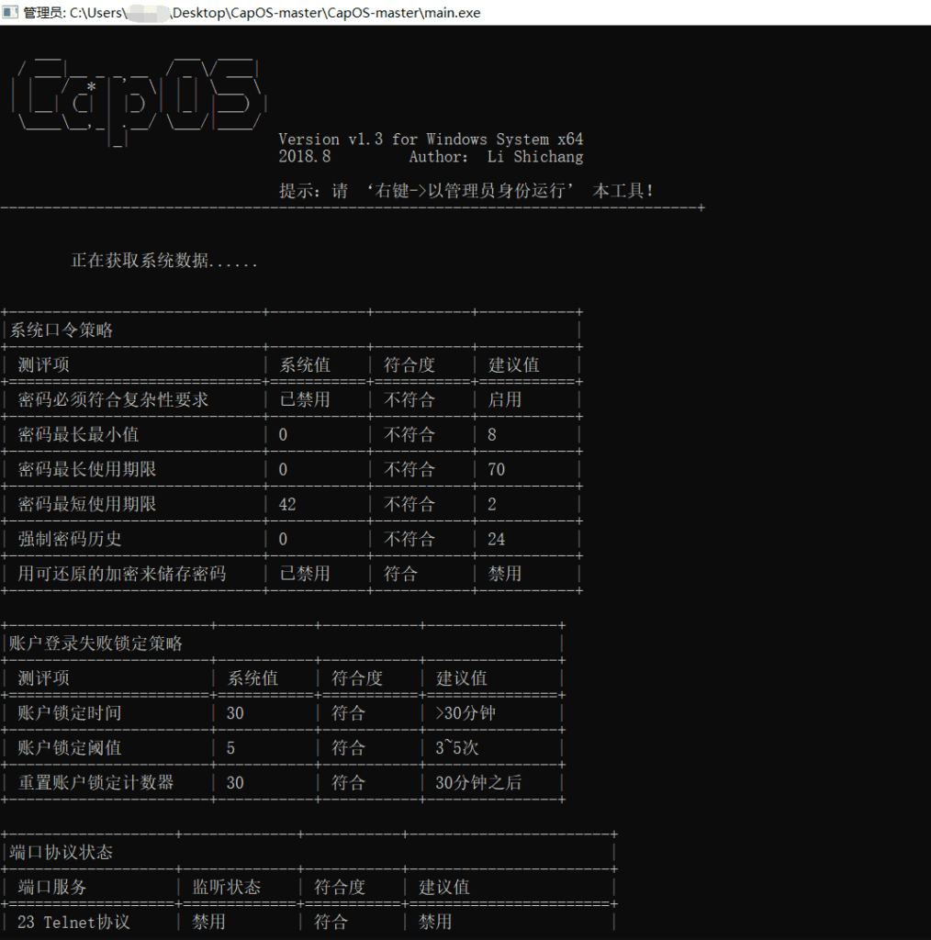Click the '监听状态' column header
The image size is (931, 940).
(x=226, y=888)
